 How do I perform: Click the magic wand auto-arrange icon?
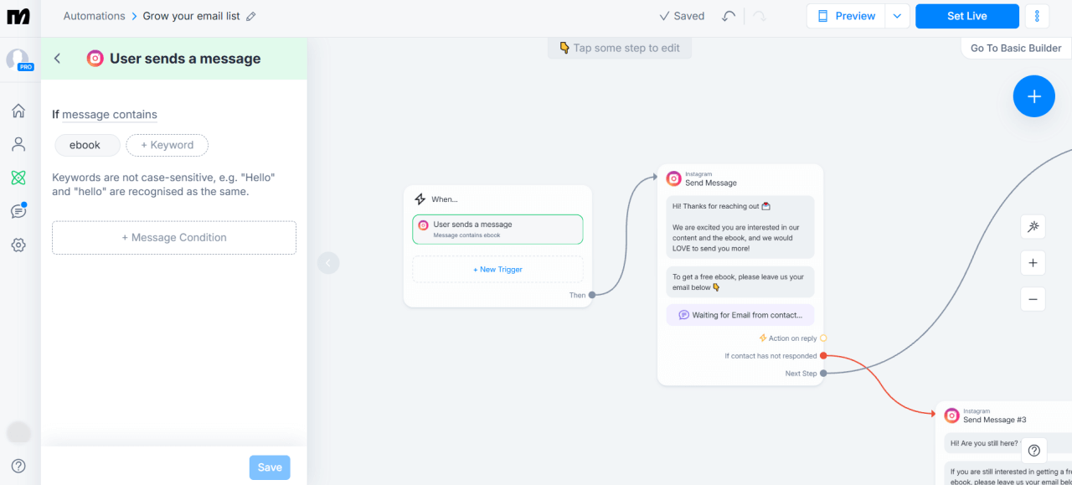click(x=1033, y=226)
